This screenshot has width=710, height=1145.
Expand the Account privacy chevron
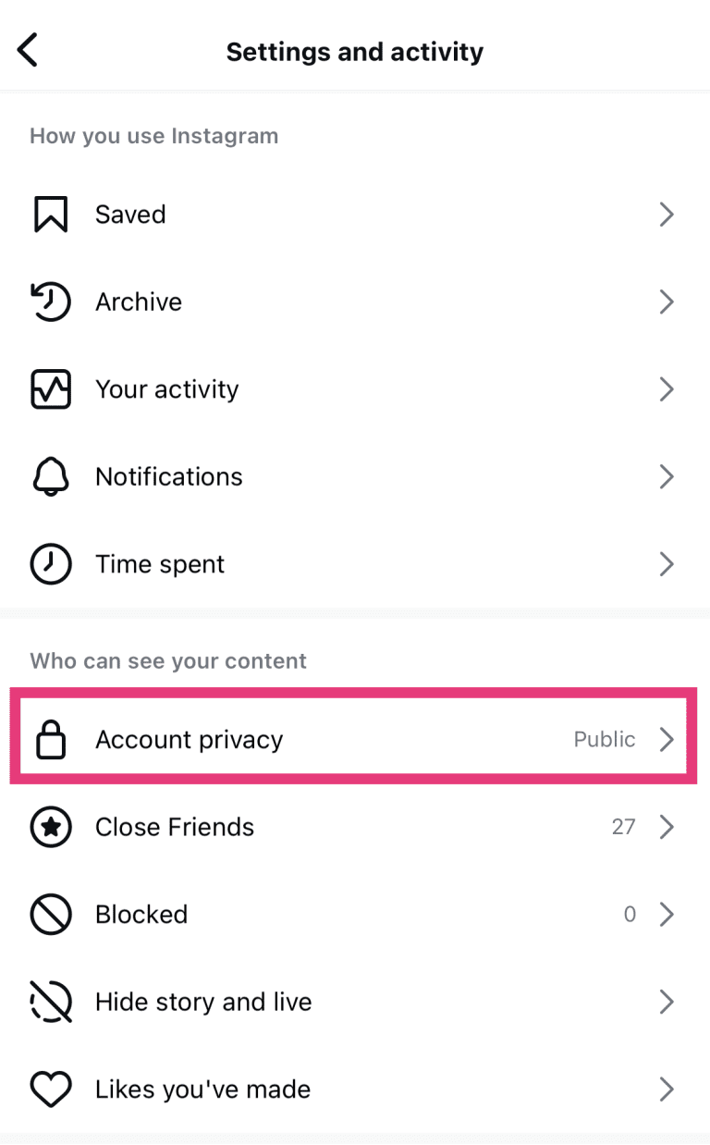[667, 739]
